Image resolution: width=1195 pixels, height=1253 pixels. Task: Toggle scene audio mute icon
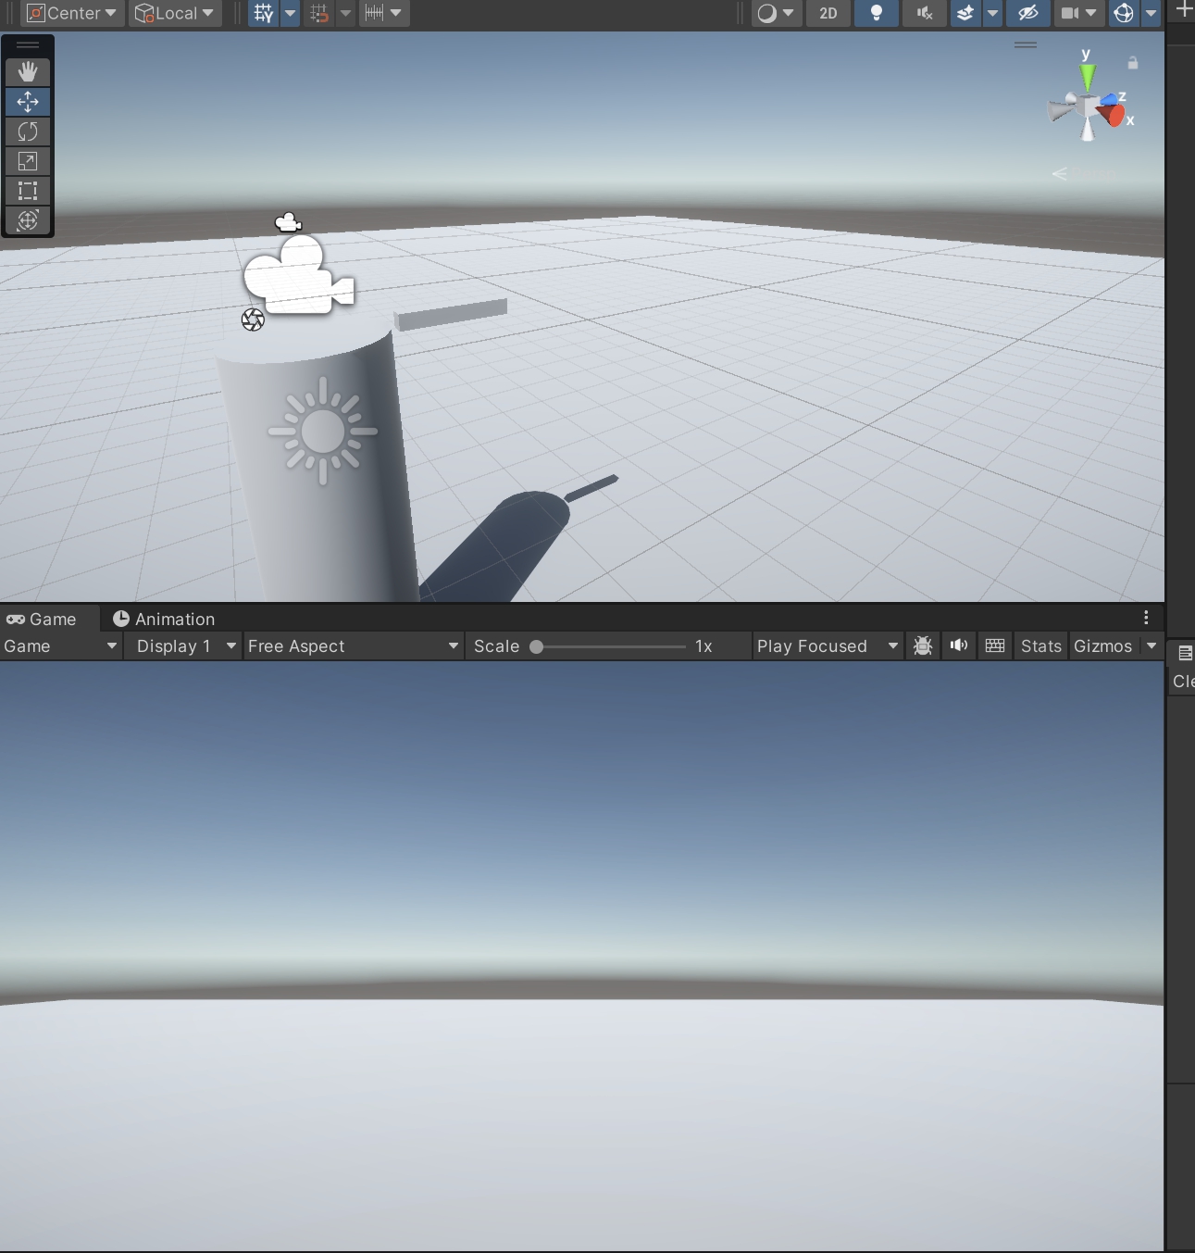point(924,13)
